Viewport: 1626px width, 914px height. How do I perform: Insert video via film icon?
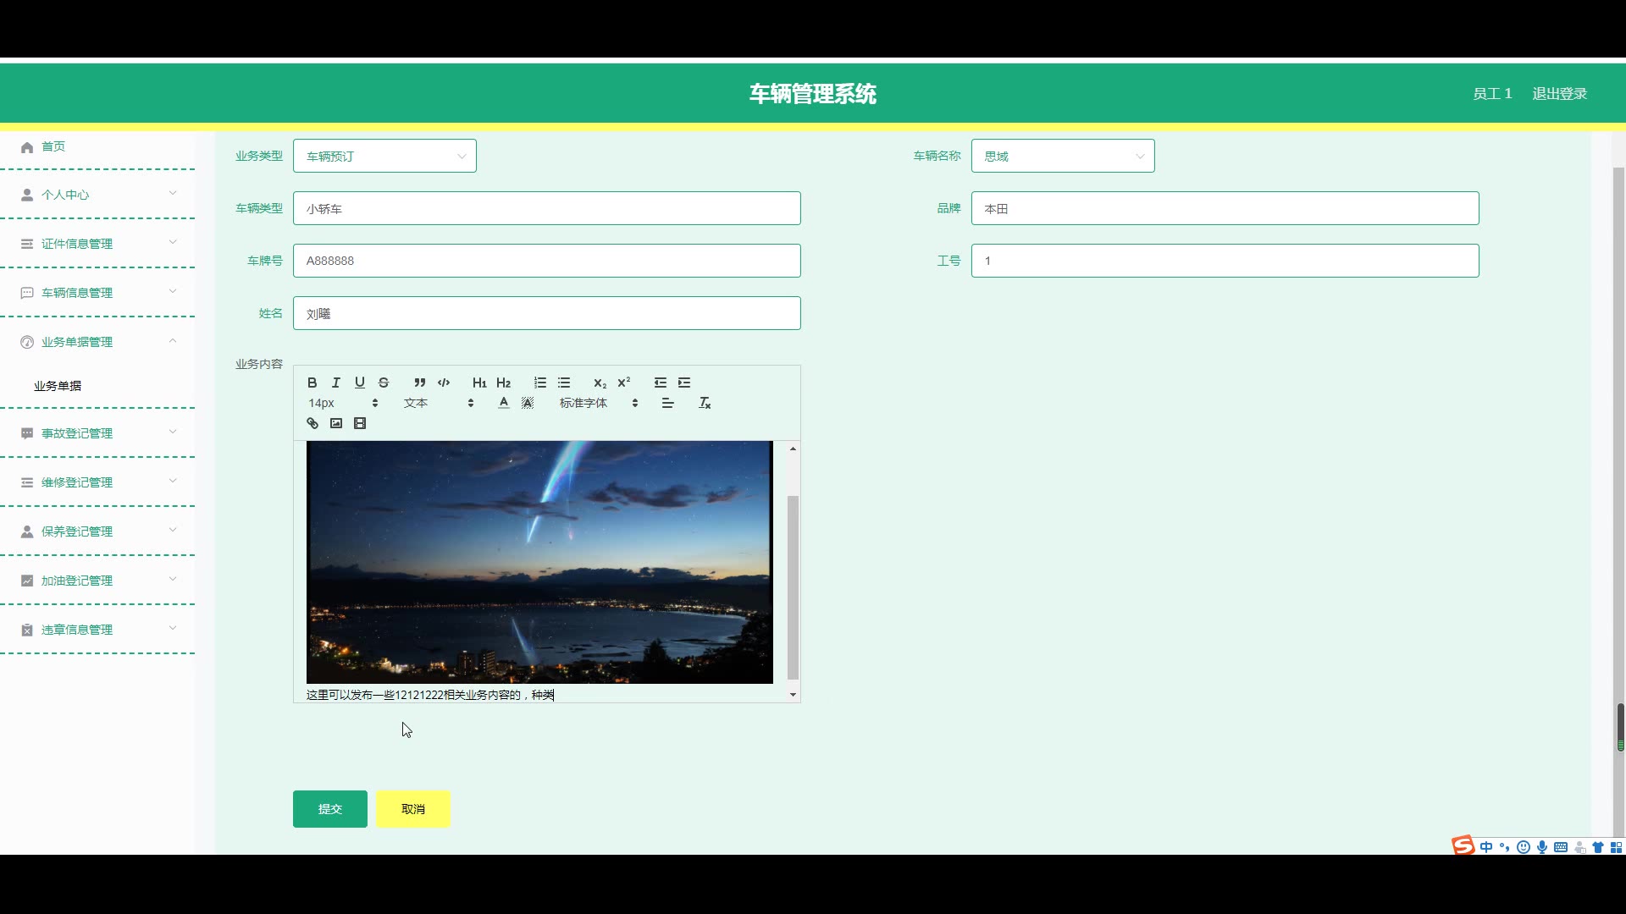click(360, 423)
